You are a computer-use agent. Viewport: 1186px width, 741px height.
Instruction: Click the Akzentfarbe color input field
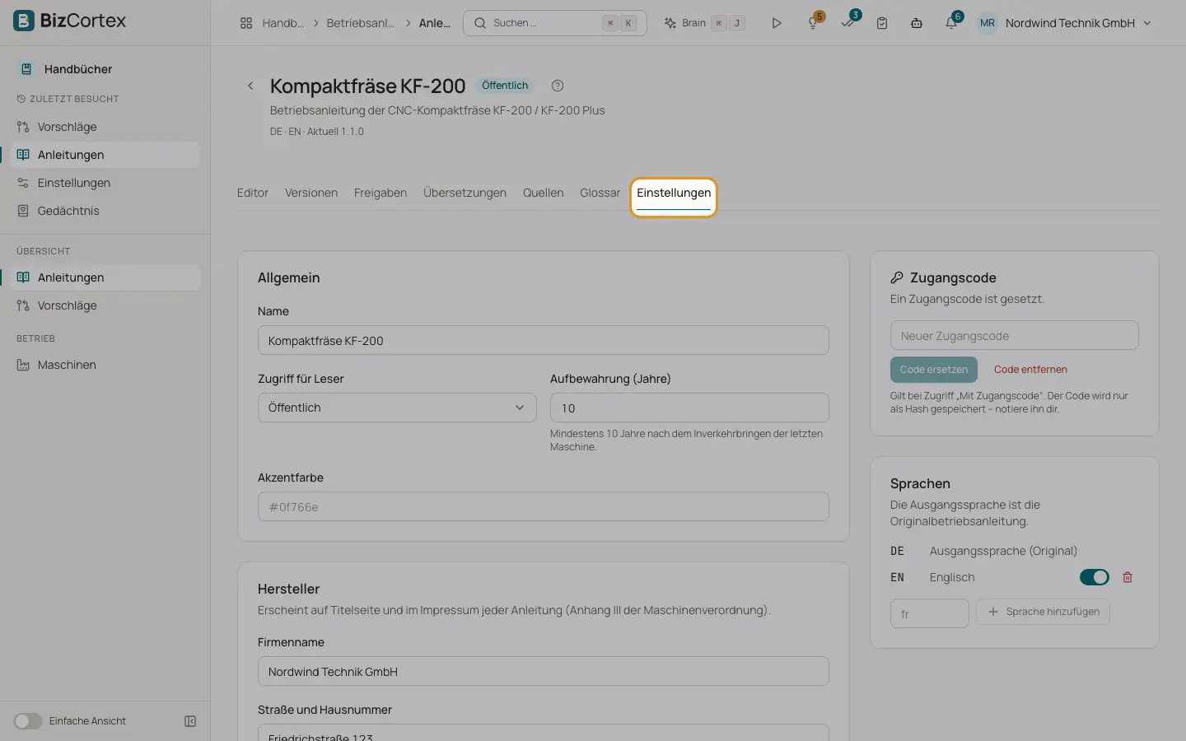(x=543, y=506)
